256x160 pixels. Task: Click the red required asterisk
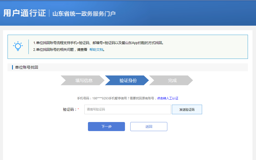78,109
